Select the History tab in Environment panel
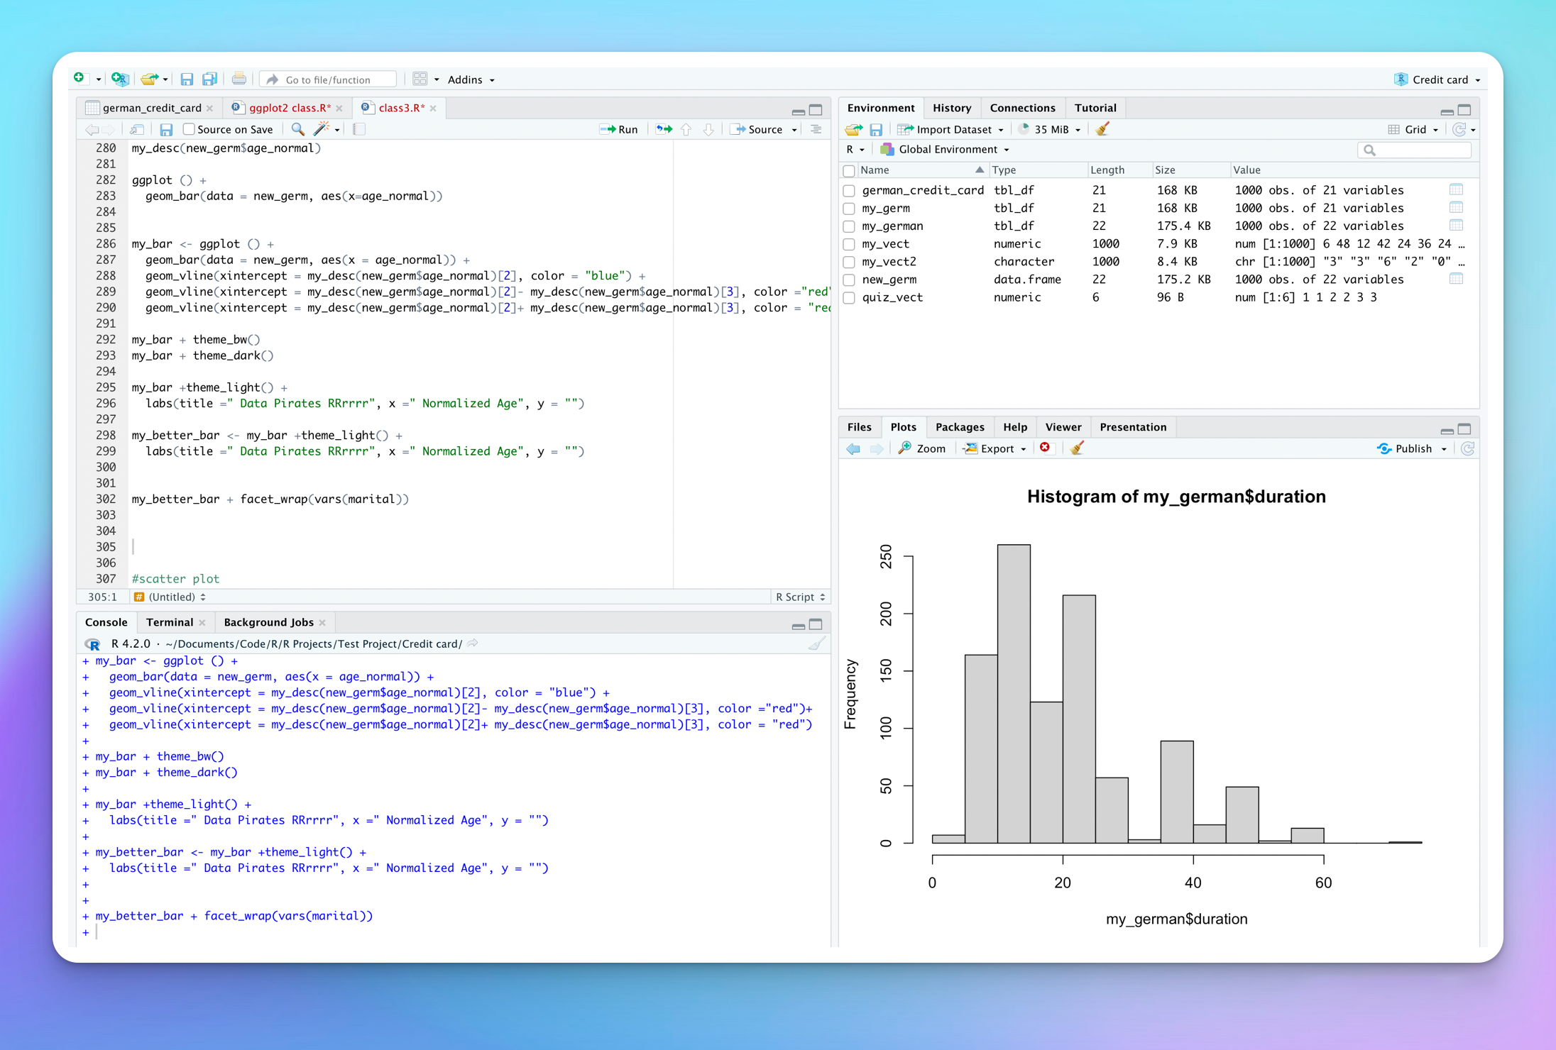This screenshot has width=1556, height=1050. pos(951,106)
